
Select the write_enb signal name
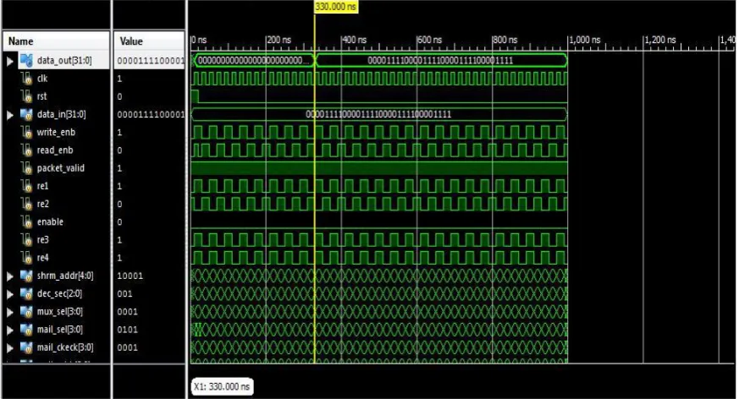coord(56,132)
